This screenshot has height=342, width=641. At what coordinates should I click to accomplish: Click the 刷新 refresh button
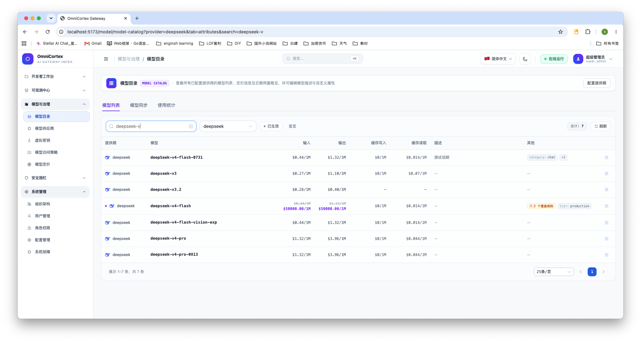[x=601, y=126]
